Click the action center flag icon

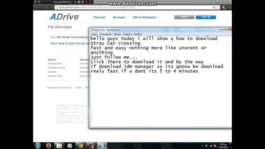click(215, 146)
